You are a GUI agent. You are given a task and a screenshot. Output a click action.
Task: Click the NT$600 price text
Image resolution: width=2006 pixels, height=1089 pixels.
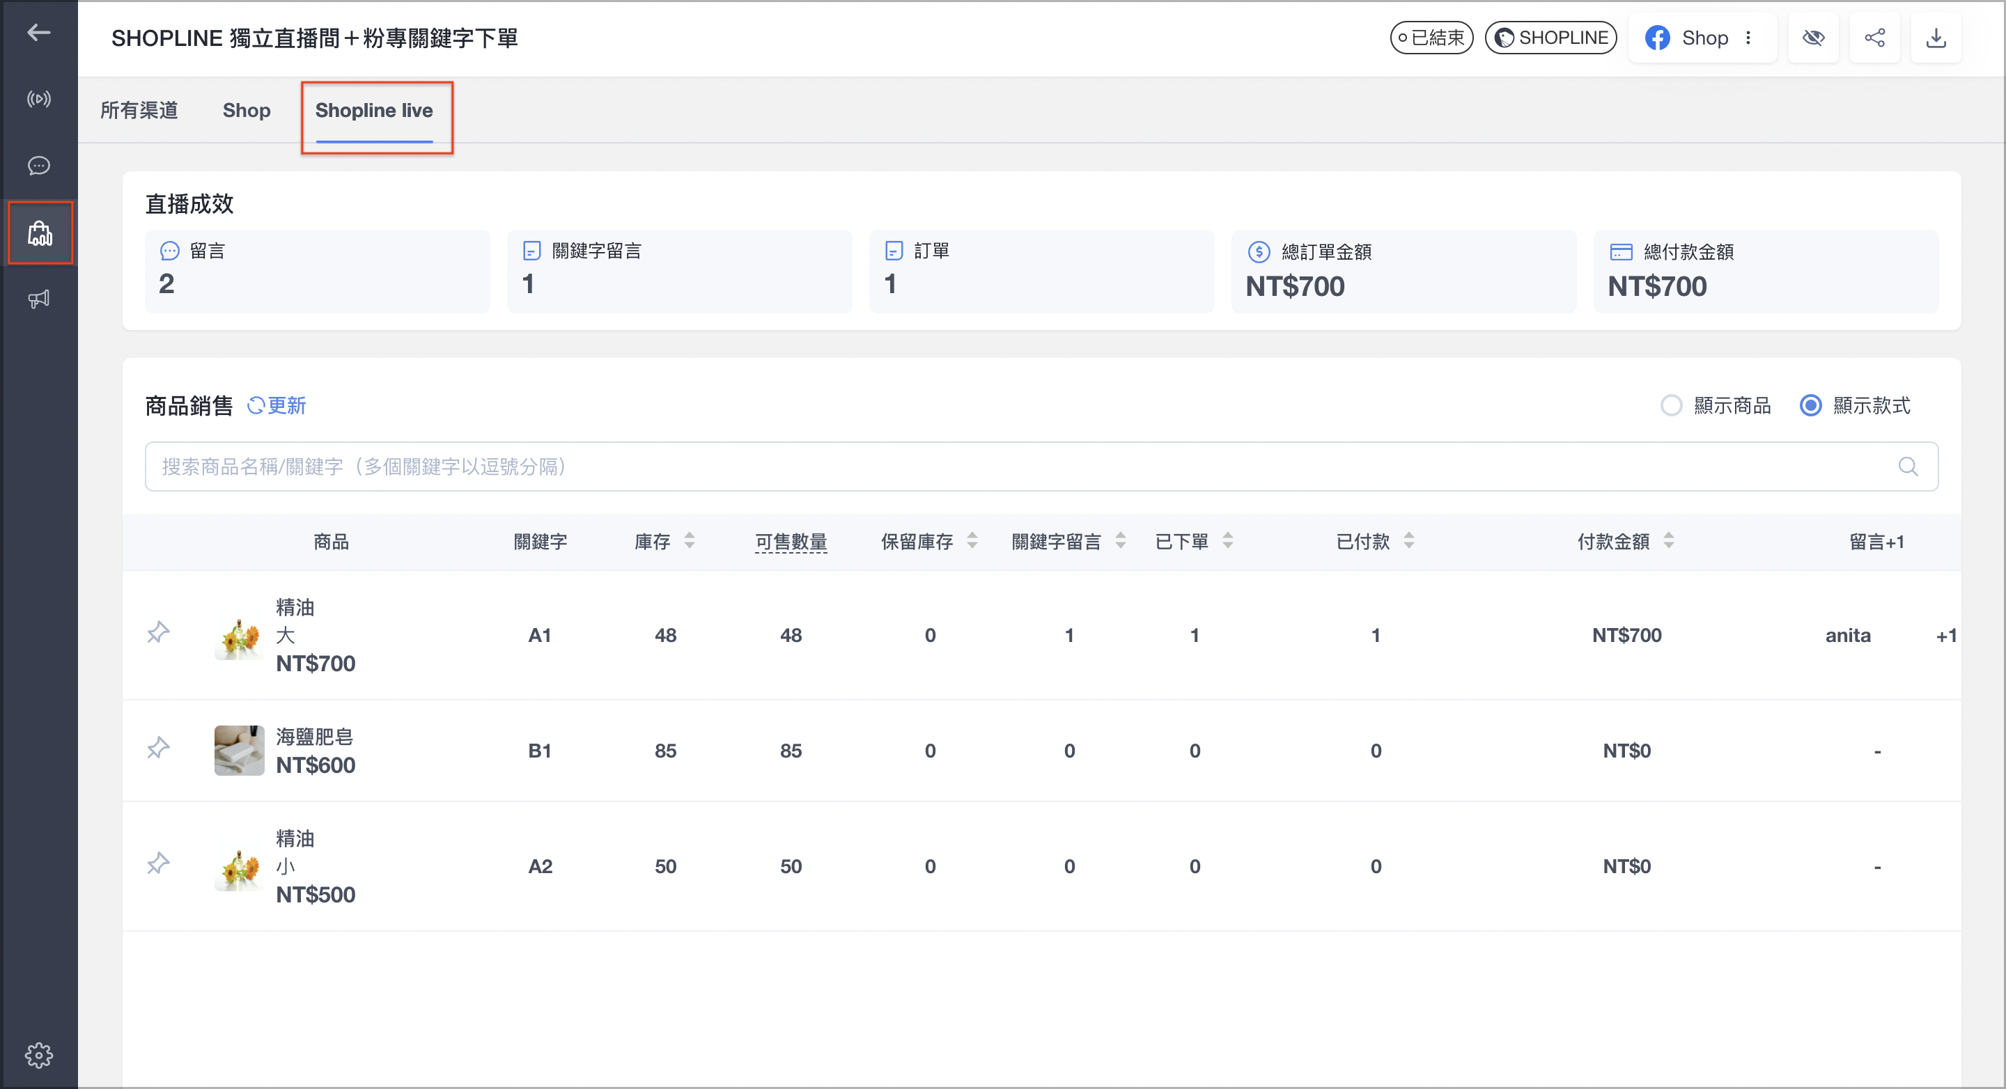(316, 765)
